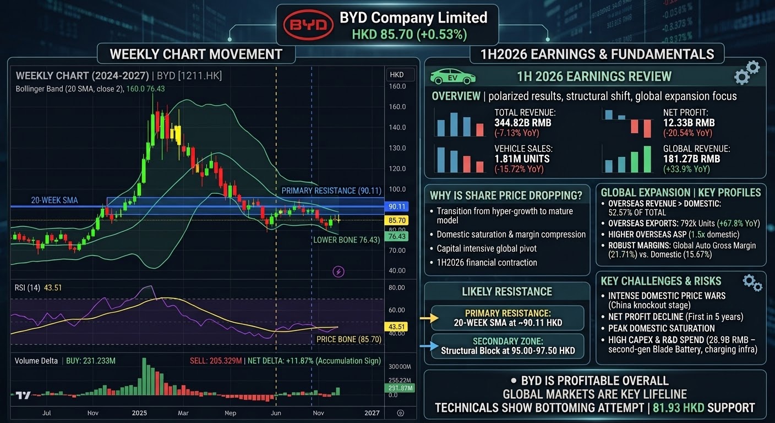Click the 1.81M UNITS vehicle sales figure
Viewport: 775px width, 423px height.
[x=522, y=159]
